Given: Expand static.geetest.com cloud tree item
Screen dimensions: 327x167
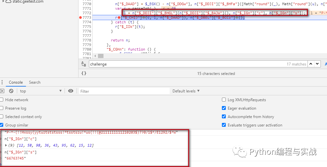Looking at the screenshot, I should (x=3, y=2).
